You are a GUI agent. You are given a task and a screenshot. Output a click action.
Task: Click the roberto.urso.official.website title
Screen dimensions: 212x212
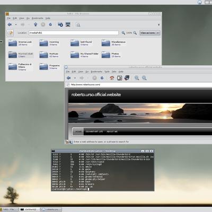point(96,95)
